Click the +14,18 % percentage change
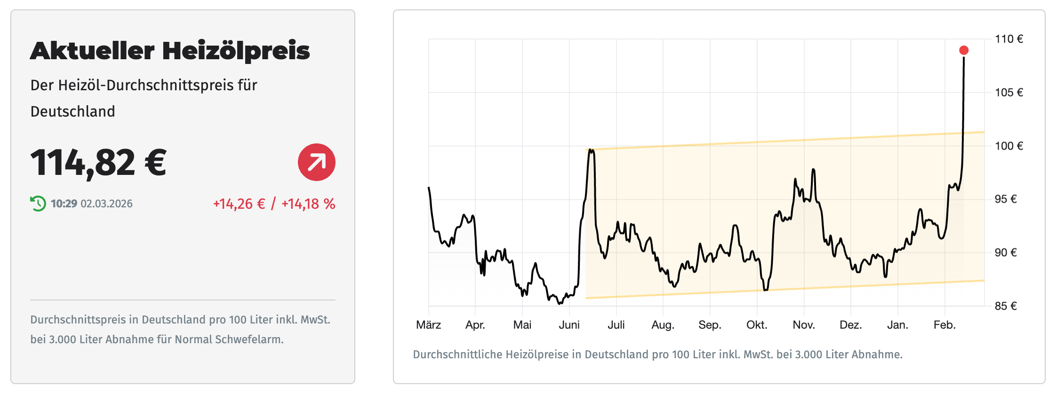Viewport: 1056px width, 394px height. [308, 204]
